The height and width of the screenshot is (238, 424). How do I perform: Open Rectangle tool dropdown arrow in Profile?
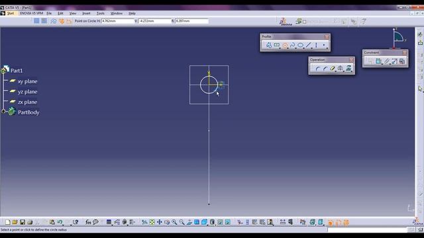tap(280, 48)
